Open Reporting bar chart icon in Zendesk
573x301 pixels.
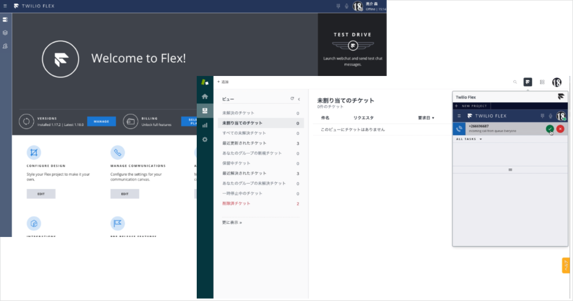click(x=205, y=125)
